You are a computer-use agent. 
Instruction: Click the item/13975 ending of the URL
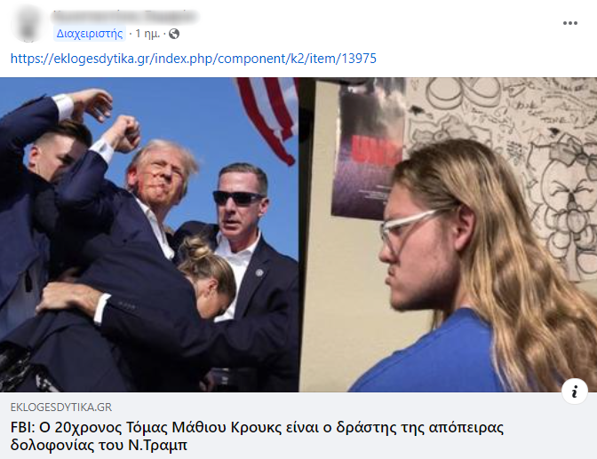click(x=342, y=59)
